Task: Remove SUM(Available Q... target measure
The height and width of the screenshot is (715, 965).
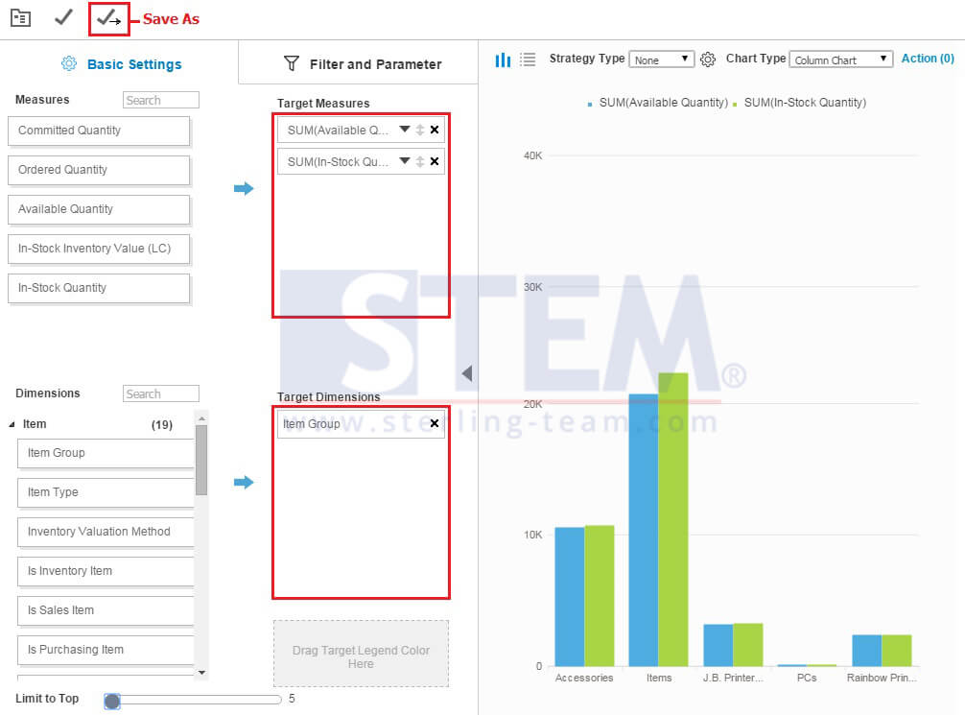Action: [x=435, y=130]
